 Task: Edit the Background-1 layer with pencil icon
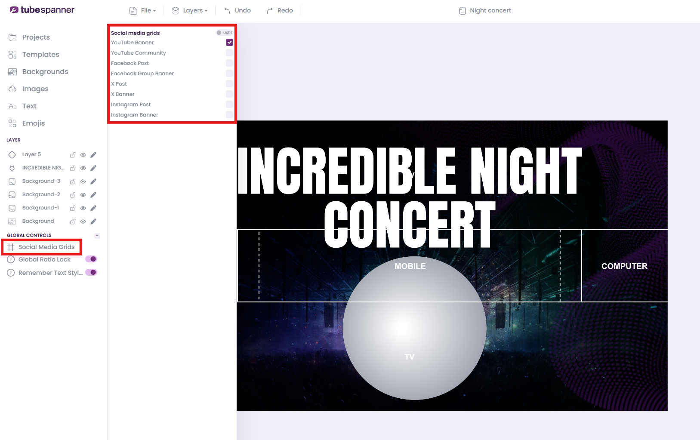coord(93,208)
